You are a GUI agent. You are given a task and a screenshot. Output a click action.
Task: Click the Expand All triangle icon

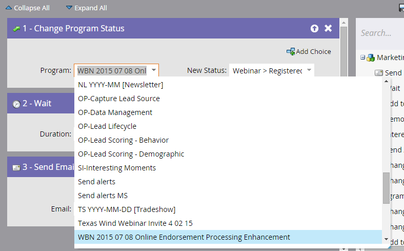pyautogui.click(x=69, y=8)
